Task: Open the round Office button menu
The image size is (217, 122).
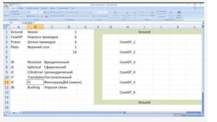Action: click(x=6, y=6)
